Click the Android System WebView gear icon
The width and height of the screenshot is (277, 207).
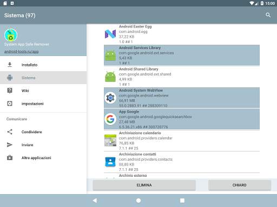coord(110,98)
